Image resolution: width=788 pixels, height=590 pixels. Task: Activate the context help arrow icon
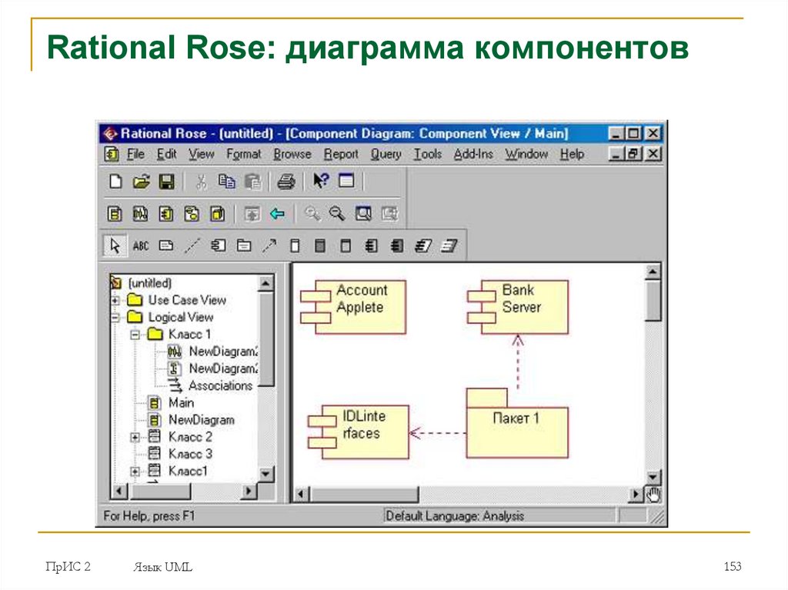pos(321,181)
